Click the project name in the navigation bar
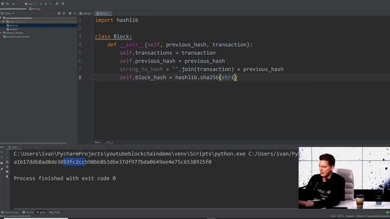This screenshot has width=390, height=219. click(x=13, y=9)
